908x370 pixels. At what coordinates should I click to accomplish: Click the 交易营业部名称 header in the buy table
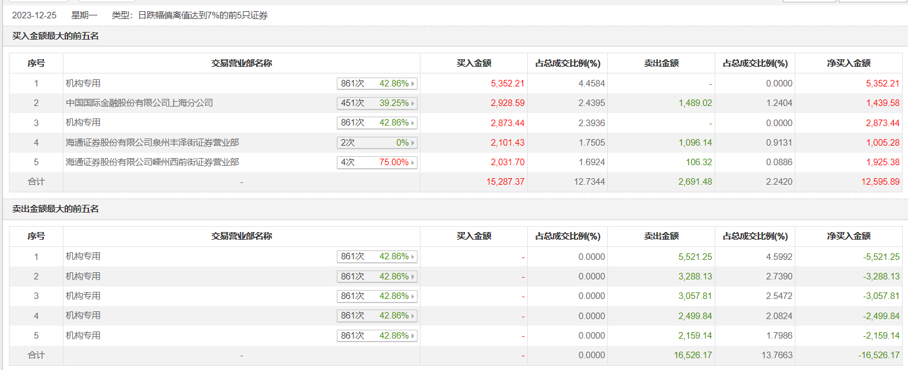241,63
